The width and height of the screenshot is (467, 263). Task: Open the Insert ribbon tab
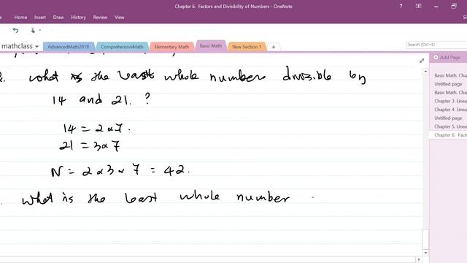pyautogui.click(x=40, y=18)
